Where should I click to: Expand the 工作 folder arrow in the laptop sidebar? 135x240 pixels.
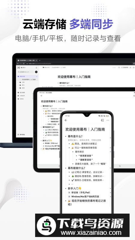(x=18, y=82)
